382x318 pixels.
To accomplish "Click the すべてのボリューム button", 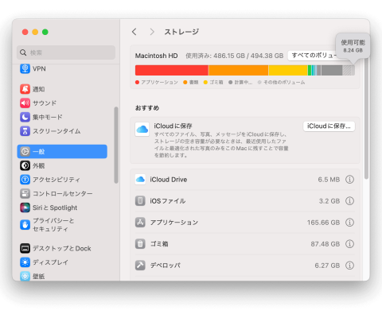I will (x=312, y=56).
